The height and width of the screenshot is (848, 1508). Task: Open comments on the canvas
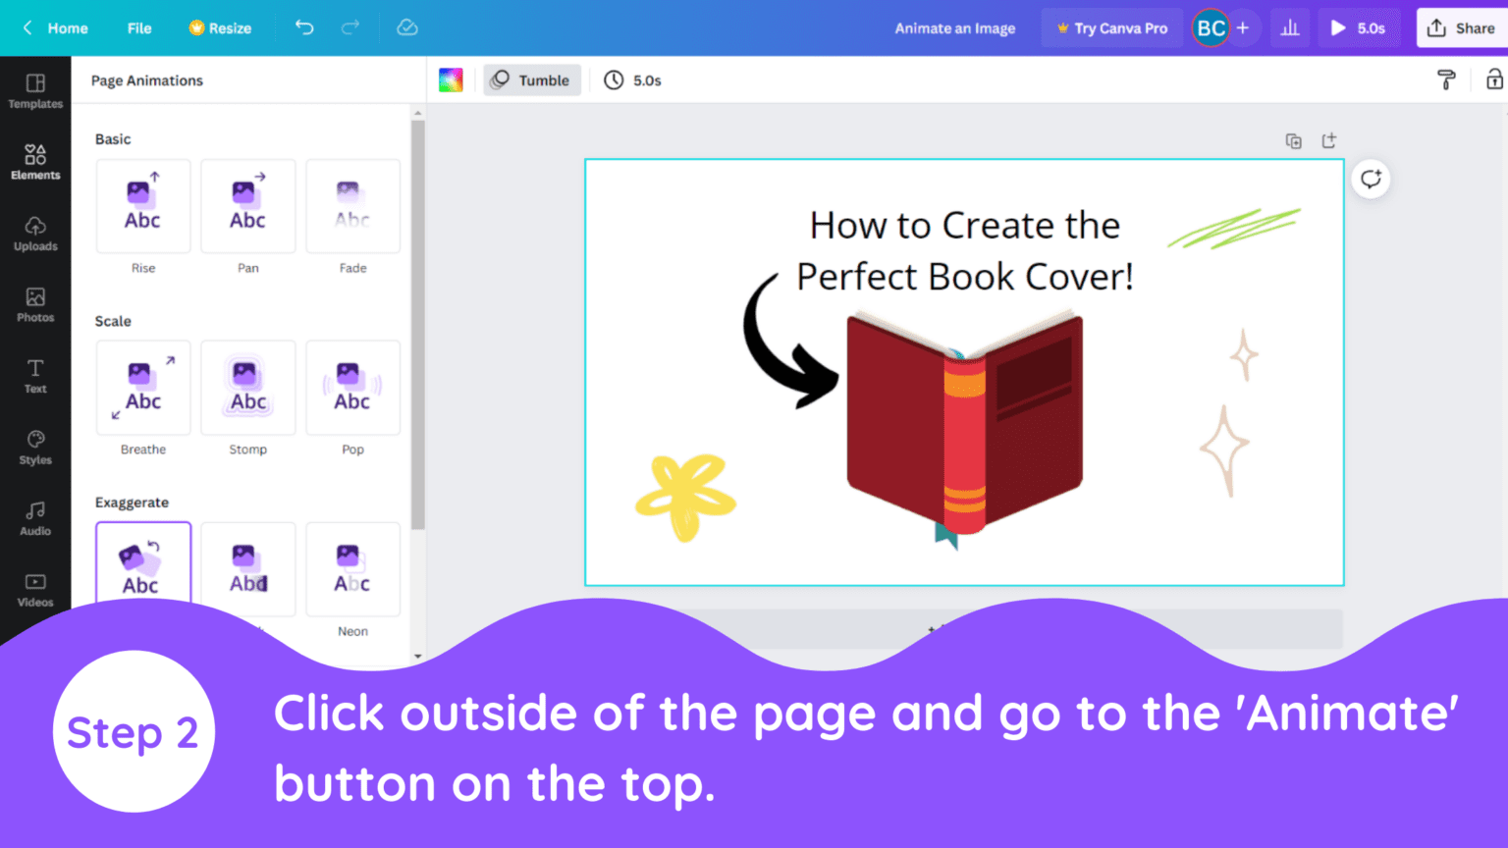click(x=1371, y=179)
